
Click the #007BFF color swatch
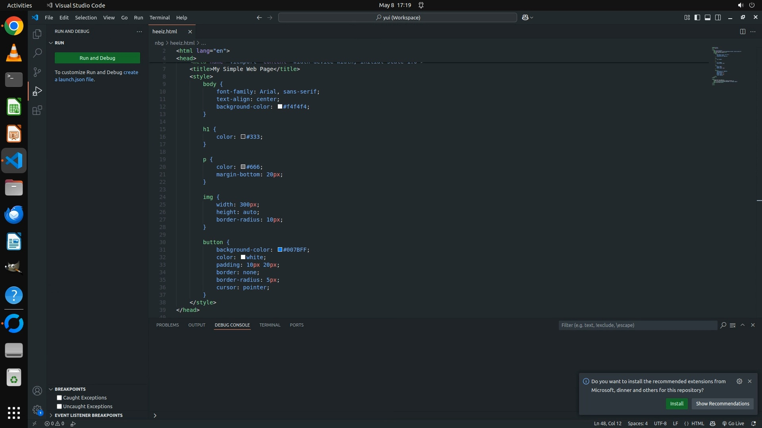(280, 250)
